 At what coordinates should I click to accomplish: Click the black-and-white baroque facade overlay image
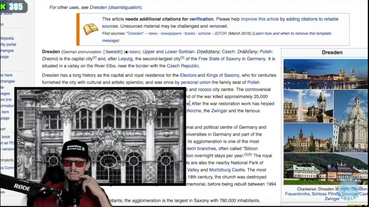pyautogui.click(x=100, y=136)
